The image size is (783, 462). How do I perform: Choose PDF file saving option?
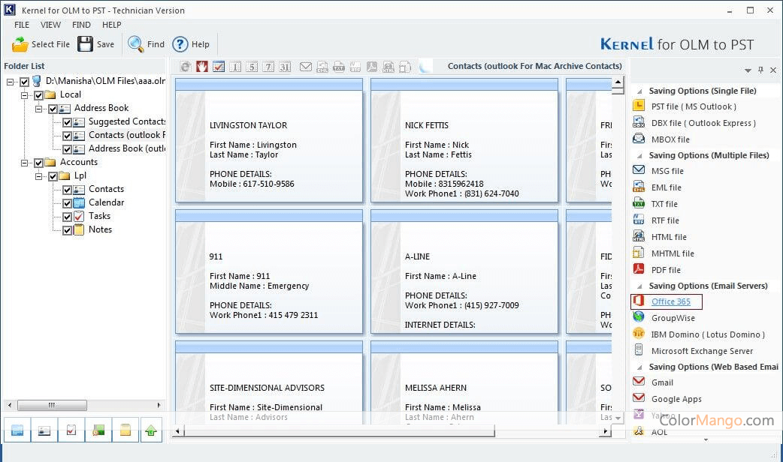point(665,270)
